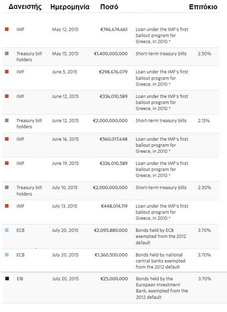Click the gray square beside May 15 Treasury bill holders
Screen dimensions: 227x312
tap(7, 53)
